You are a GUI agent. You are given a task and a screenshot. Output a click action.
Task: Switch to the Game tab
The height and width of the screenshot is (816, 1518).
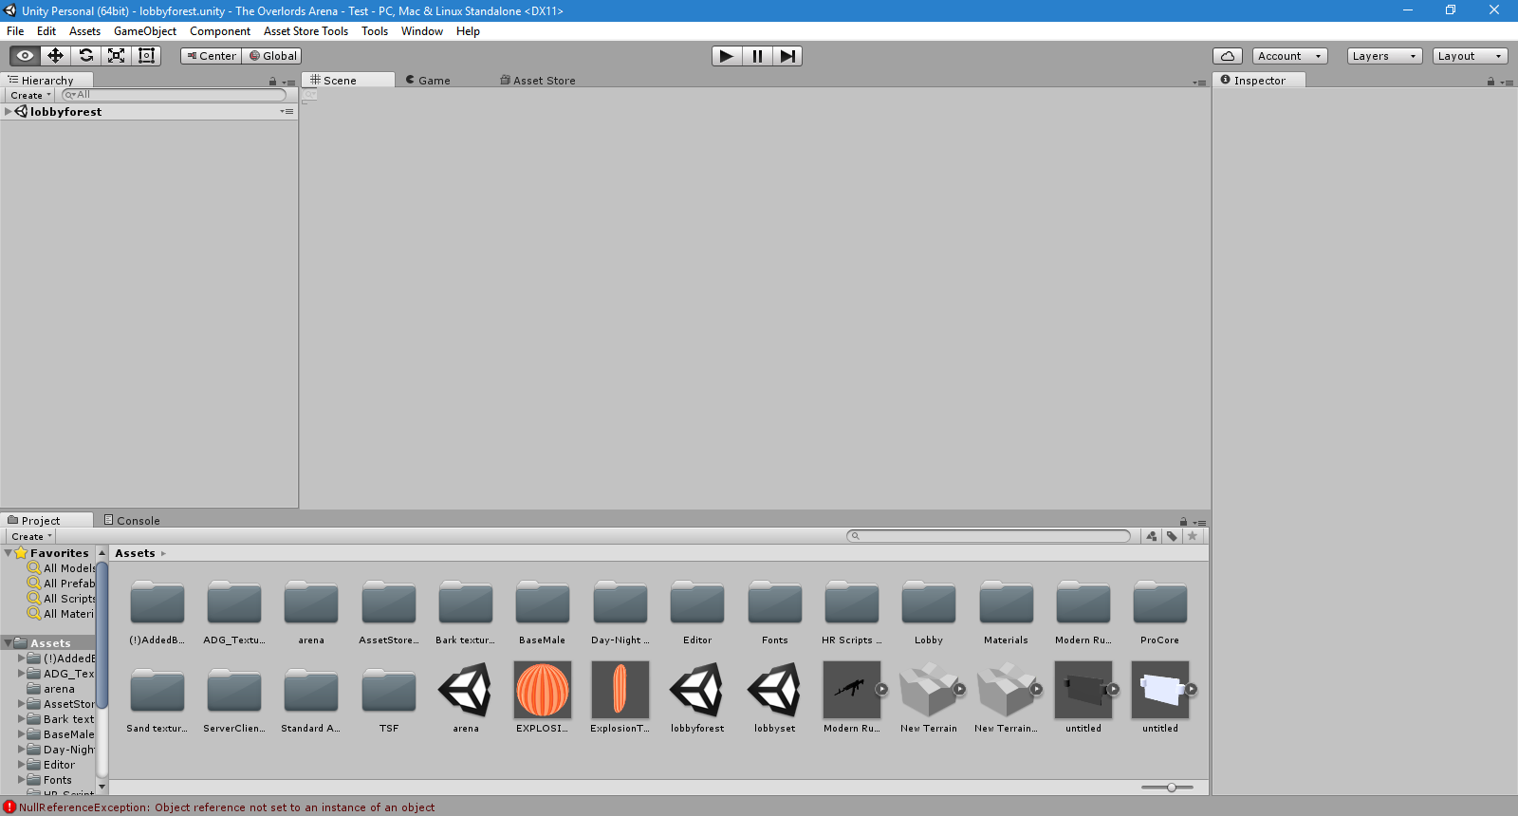point(428,81)
